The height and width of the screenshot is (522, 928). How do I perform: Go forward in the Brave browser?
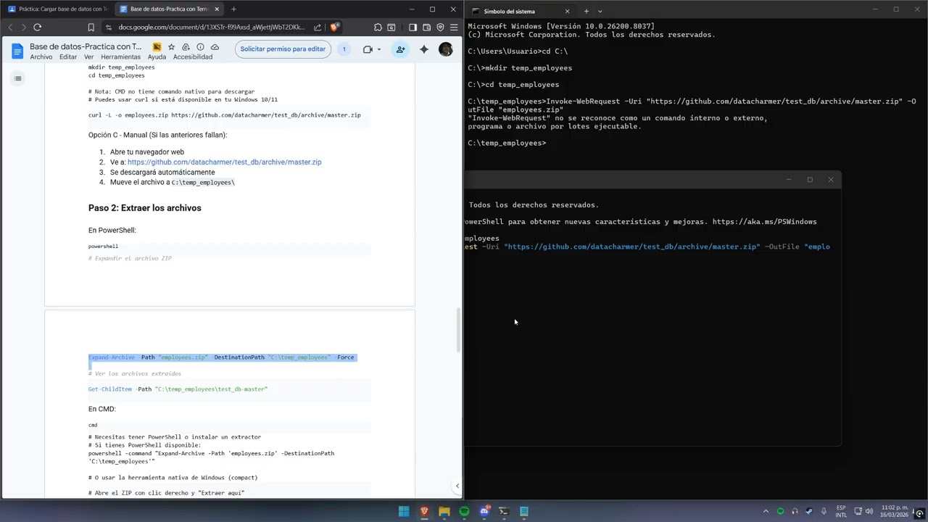(23, 28)
